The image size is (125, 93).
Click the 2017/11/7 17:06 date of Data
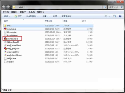52,25
